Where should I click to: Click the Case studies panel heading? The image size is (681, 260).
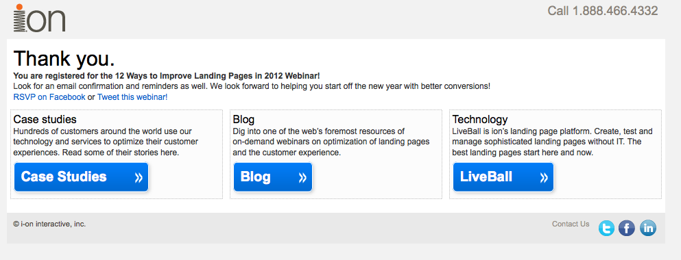coord(45,119)
